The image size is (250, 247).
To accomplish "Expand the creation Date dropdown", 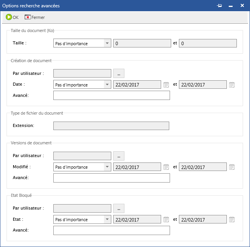I will [x=107, y=85].
